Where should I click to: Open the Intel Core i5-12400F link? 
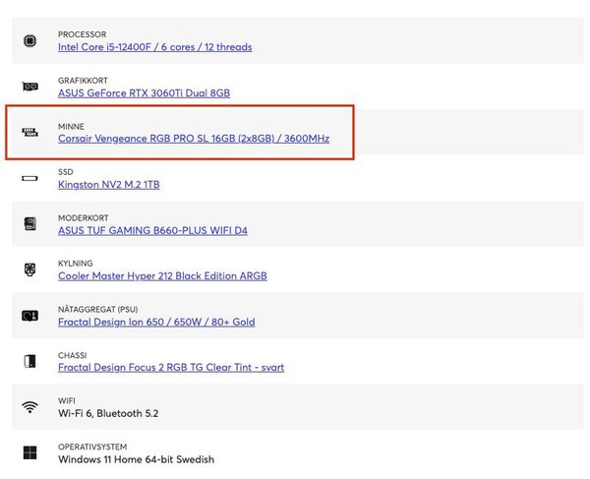pos(154,47)
